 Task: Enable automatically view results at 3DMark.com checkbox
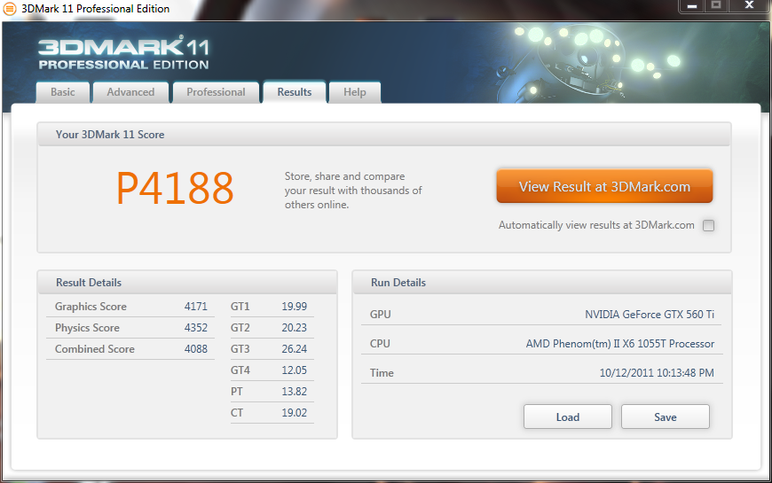tap(708, 225)
